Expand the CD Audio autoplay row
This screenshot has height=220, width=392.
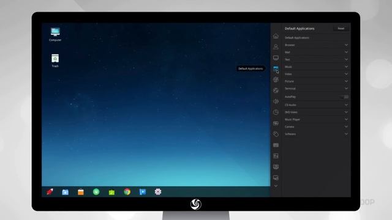(316, 105)
